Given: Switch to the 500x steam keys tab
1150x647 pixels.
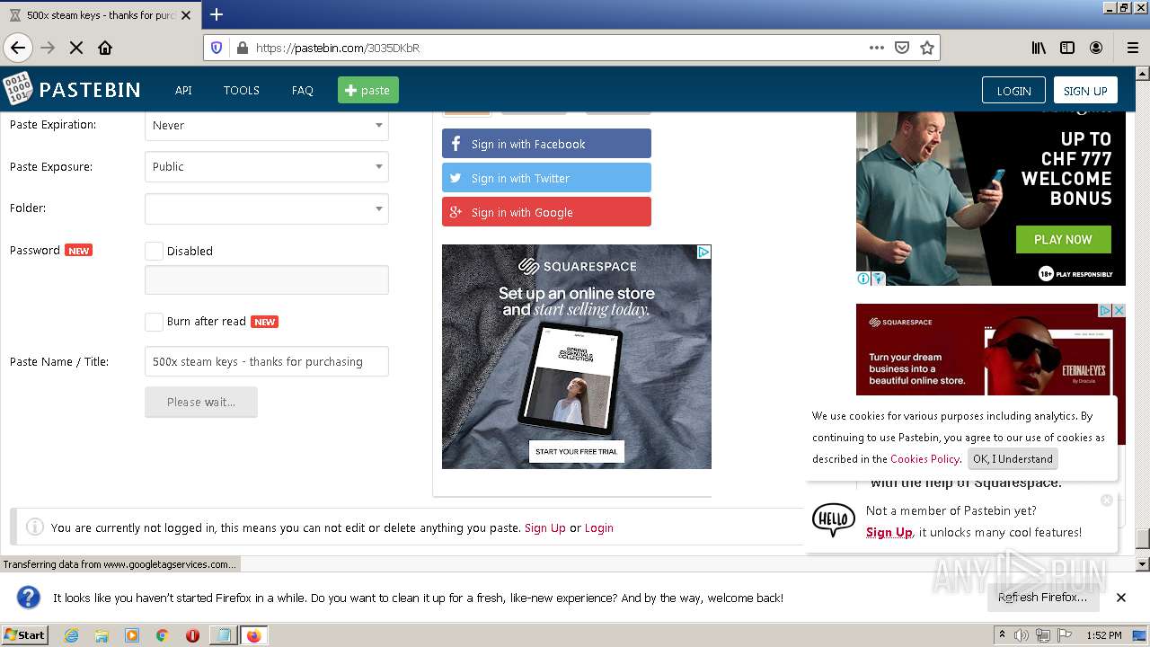Looking at the screenshot, I should coord(99,15).
